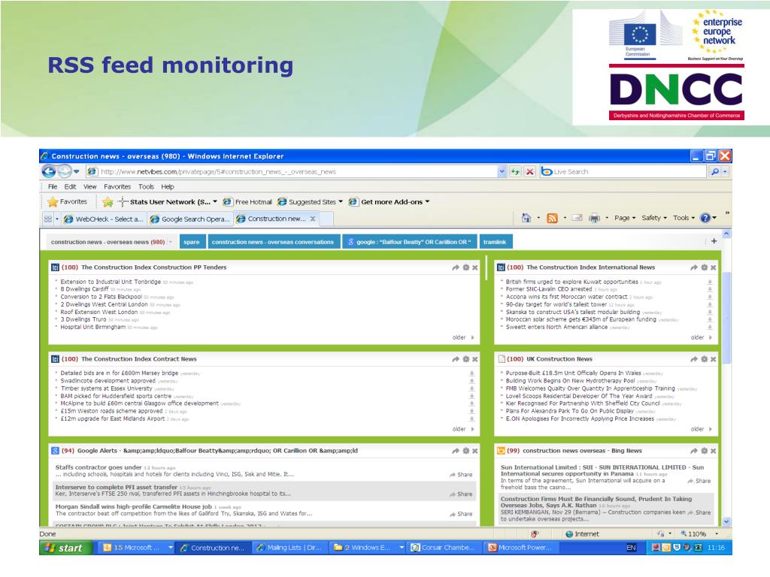Open settings gear of International News widget
Image resolution: width=770 pixels, height=577 pixels.
point(704,267)
